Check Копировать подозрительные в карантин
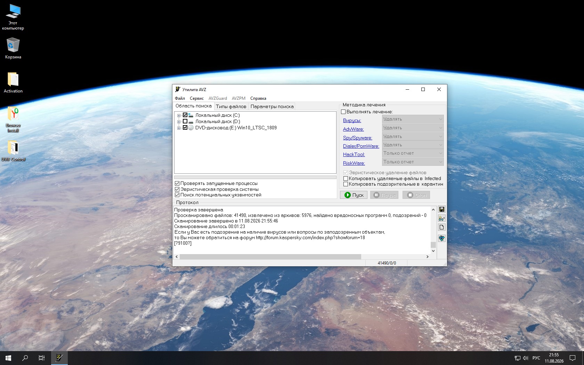This screenshot has width=584, height=365. coord(346,184)
